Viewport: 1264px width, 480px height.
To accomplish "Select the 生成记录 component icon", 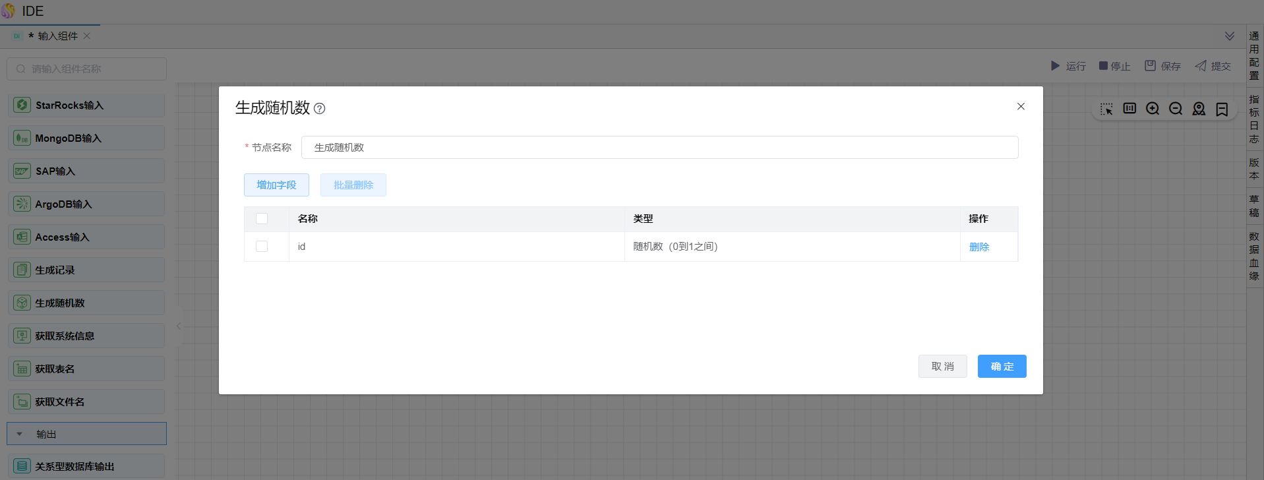I will click(x=22, y=270).
